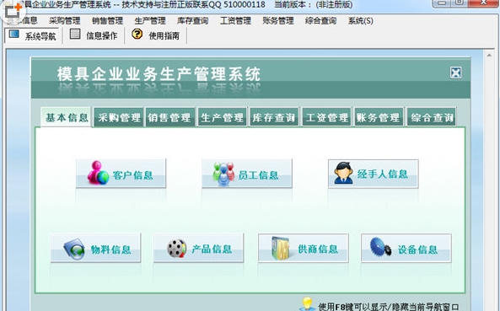Open the 供商信息 supplier info module
Screen dimensions: 500x311
[304, 248]
